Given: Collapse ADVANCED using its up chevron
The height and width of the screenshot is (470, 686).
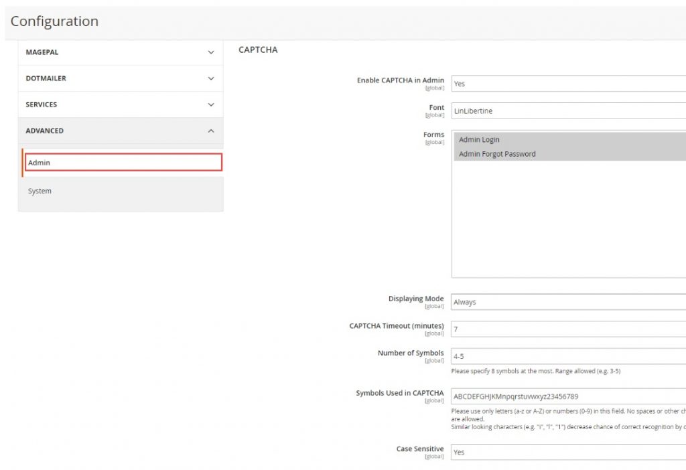Looking at the screenshot, I should tap(210, 131).
